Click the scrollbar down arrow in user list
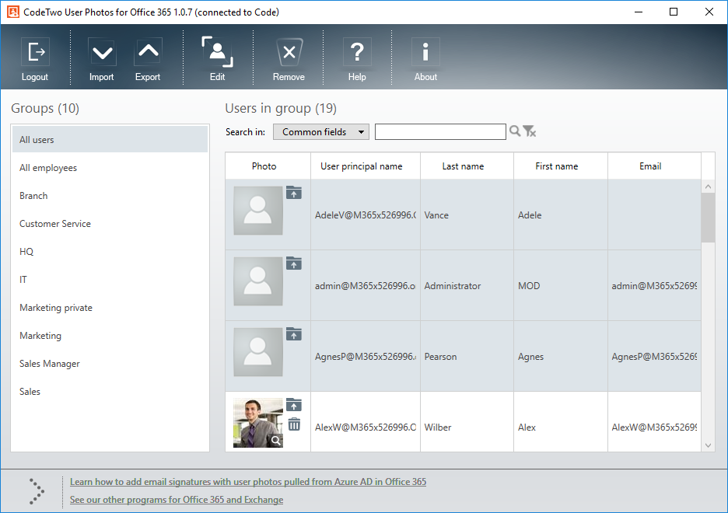 click(708, 445)
